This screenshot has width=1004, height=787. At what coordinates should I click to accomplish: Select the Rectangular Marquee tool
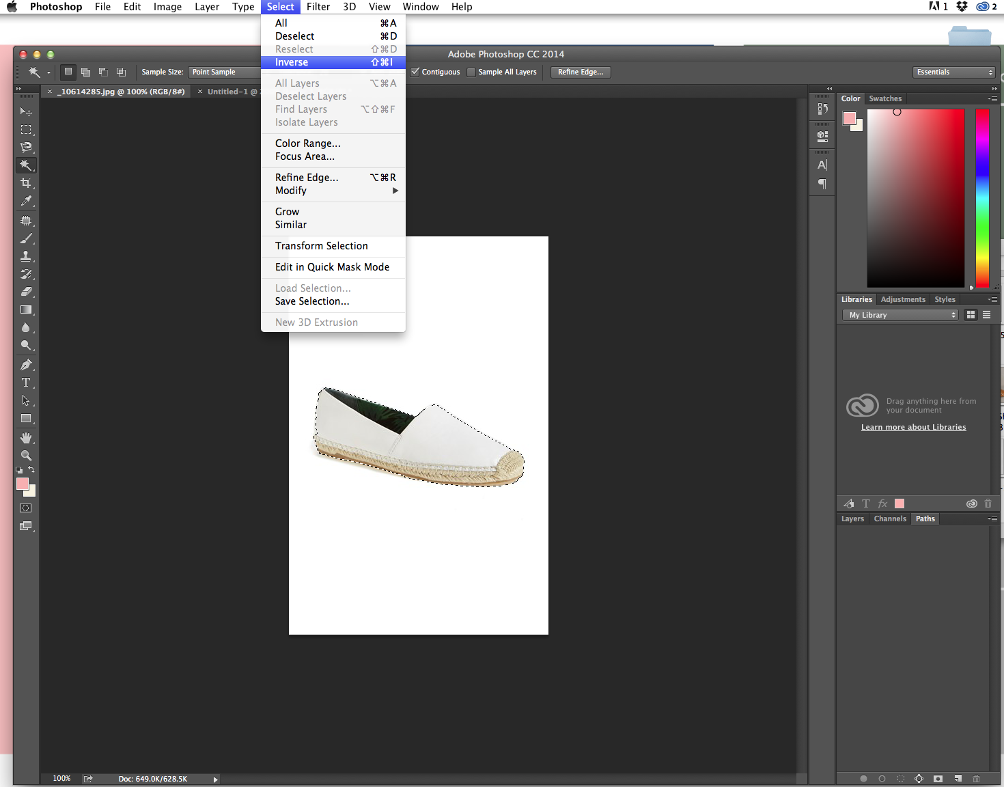point(26,129)
